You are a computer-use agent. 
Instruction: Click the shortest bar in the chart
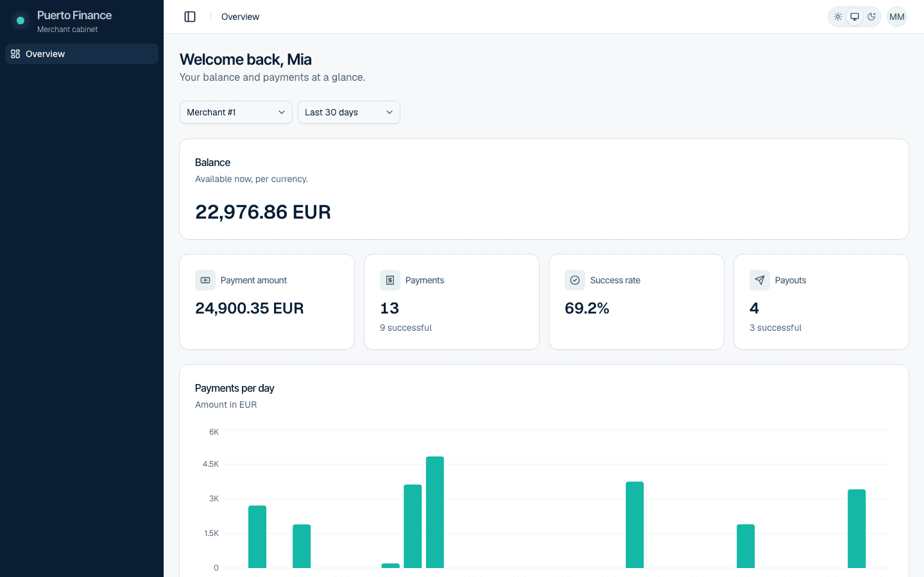[x=391, y=565]
